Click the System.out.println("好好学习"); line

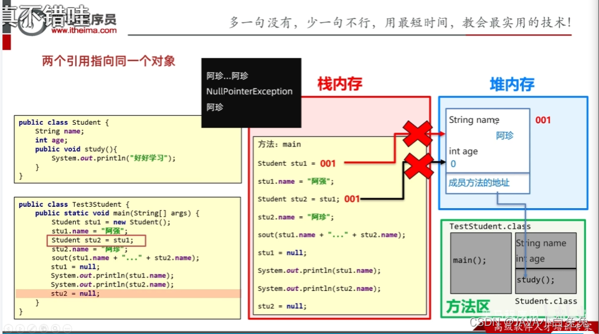coord(113,158)
